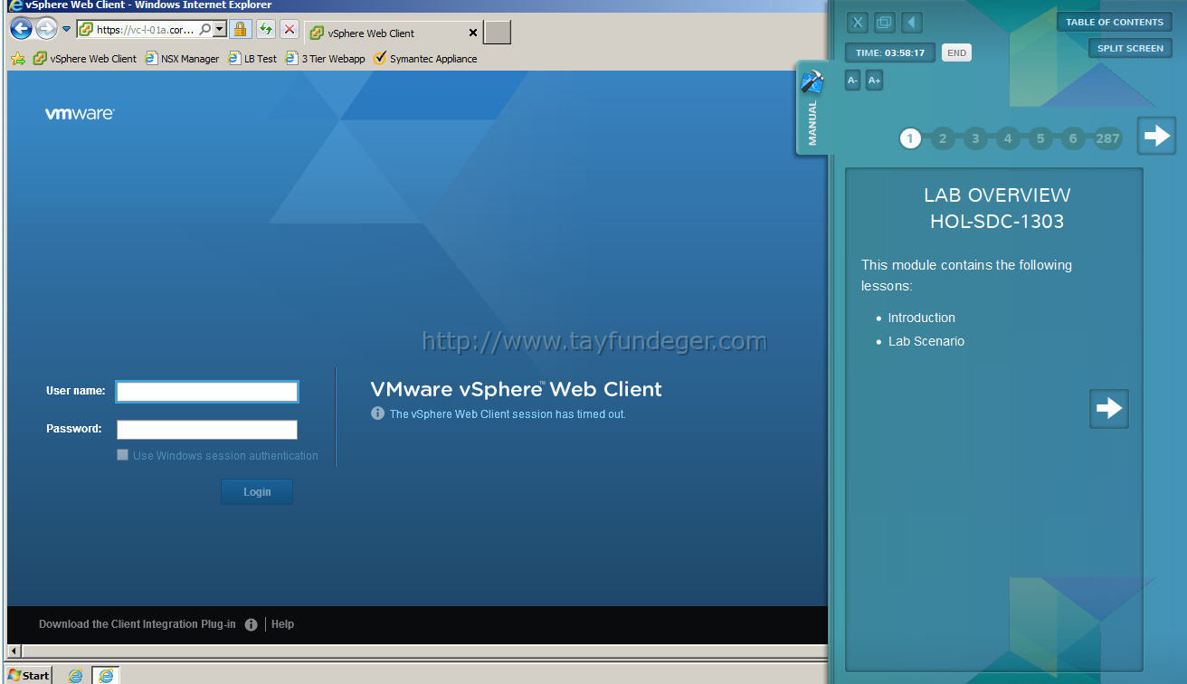Click the END lab button

point(956,52)
